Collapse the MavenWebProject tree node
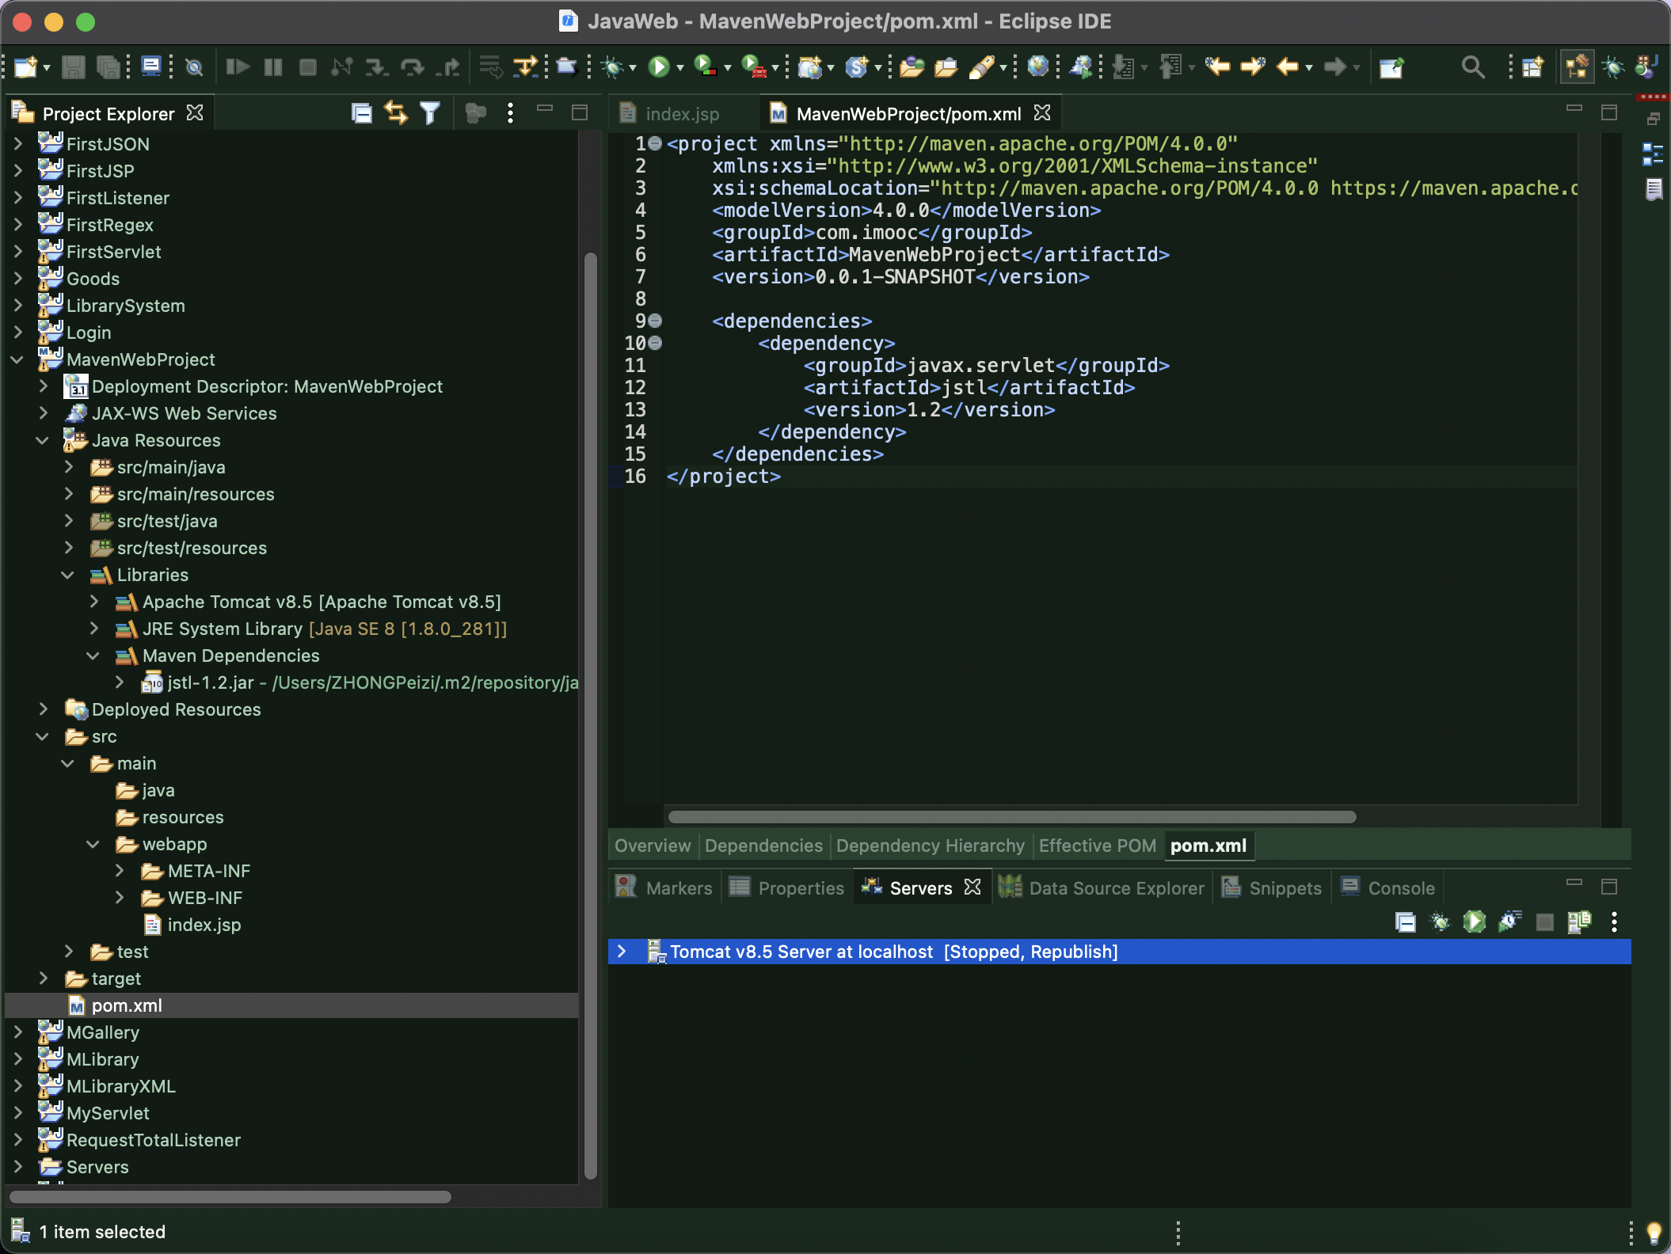This screenshot has height=1254, width=1671. (17, 359)
